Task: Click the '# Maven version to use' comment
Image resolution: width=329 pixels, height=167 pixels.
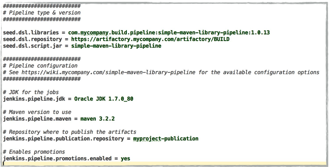Action: pos(37,112)
